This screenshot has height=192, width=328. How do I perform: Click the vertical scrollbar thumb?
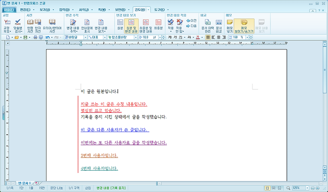coord(325,70)
